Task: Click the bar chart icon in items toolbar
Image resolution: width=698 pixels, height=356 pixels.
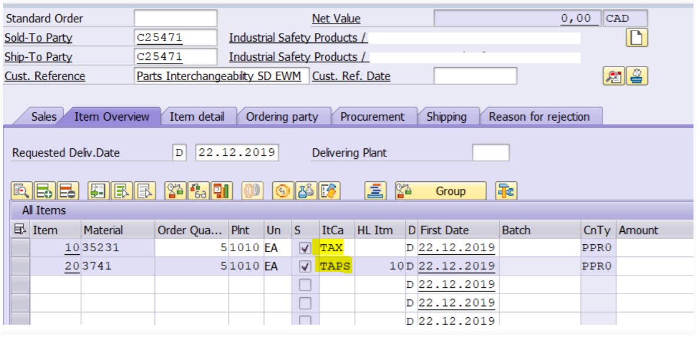Action: coord(221,191)
